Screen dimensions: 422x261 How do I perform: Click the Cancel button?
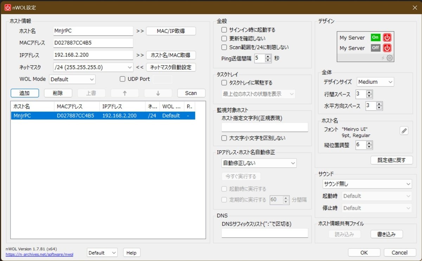click(400, 253)
